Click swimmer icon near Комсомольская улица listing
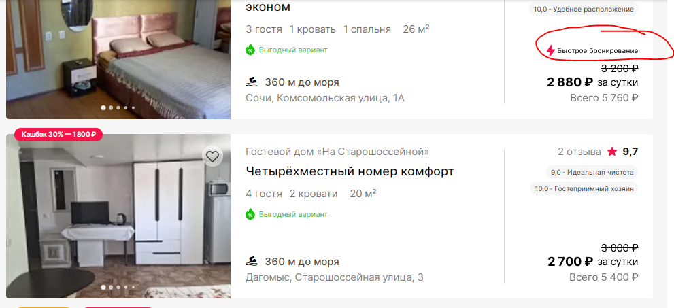The image size is (674, 308). 252,82
